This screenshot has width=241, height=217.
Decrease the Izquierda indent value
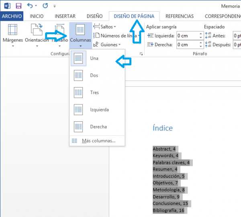coord(201,38)
